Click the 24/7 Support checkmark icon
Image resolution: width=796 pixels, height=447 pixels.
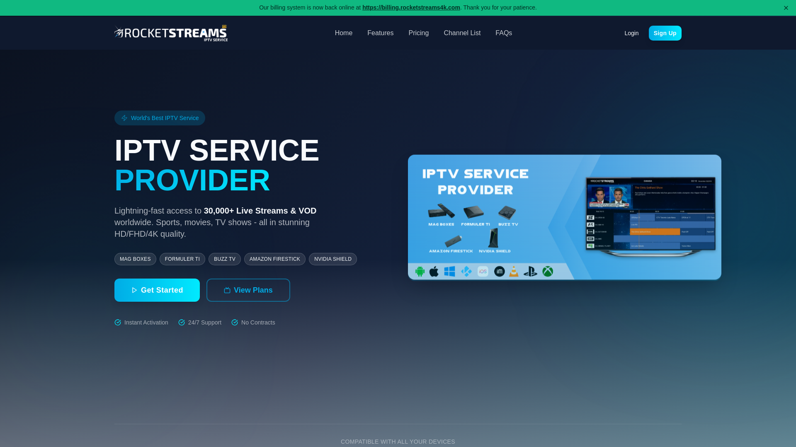click(182, 322)
